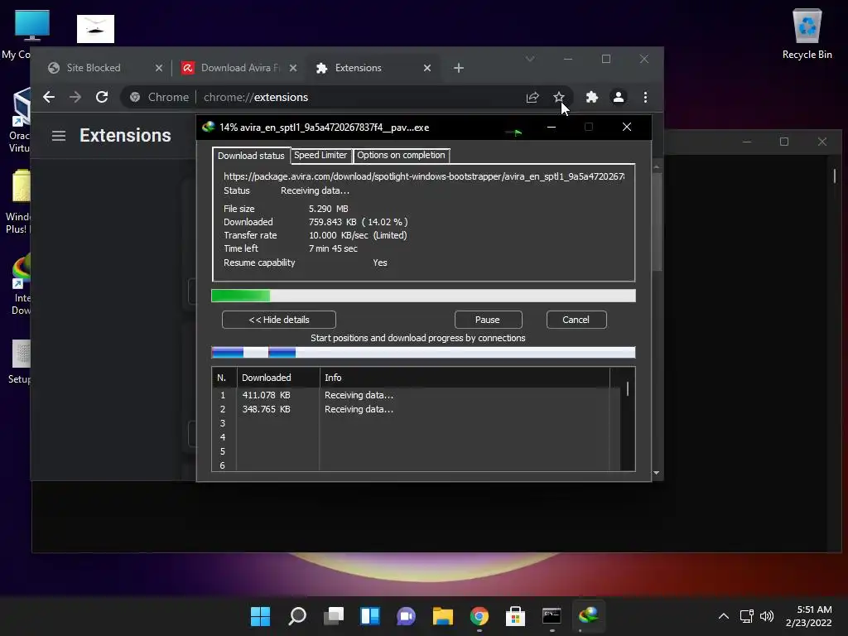The image size is (848, 636).
Task: Open Chrome tab search chevron
Action: click(530, 59)
